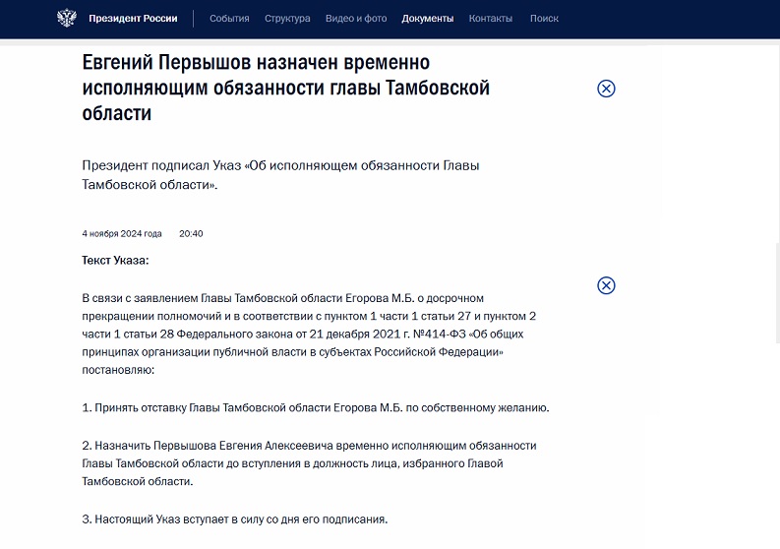The height and width of the screenshot is (549, 780).
Task: Open the Президент России home link
Action: (x=133, y=19)
